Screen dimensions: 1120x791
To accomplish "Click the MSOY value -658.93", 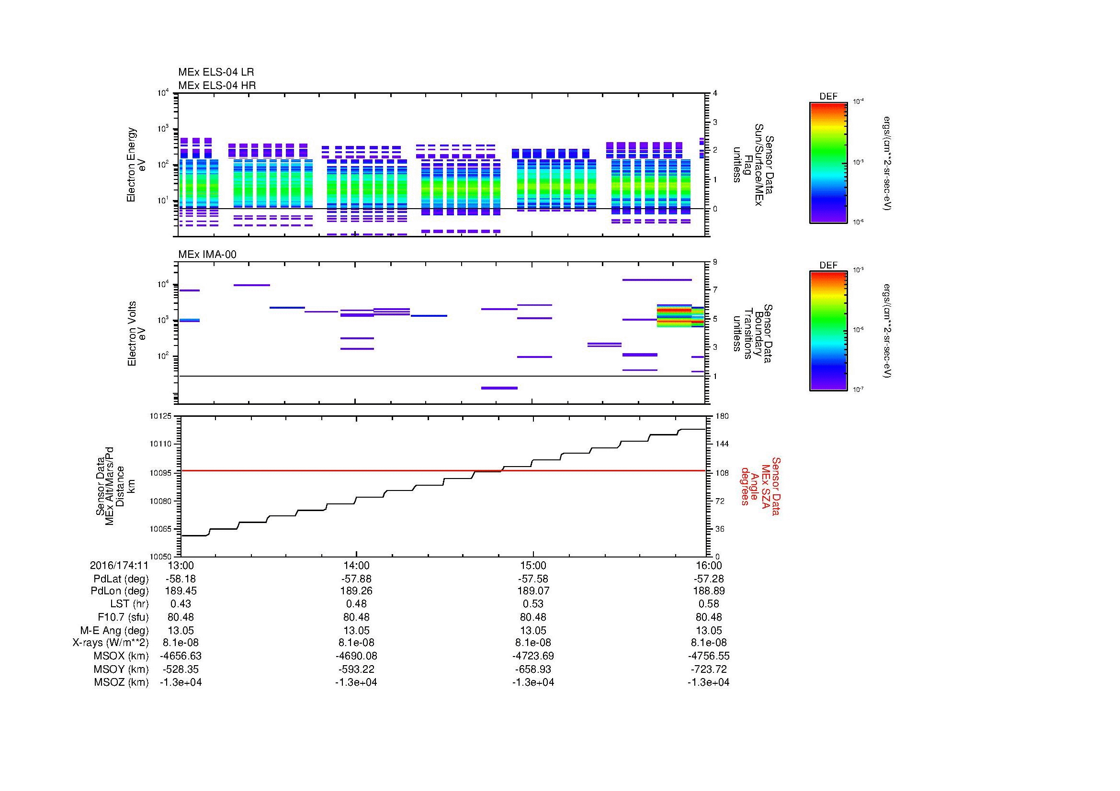I will [533, 669].
